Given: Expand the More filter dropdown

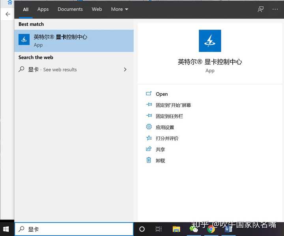Looking at the screenshot, I should tap(120, 9).
